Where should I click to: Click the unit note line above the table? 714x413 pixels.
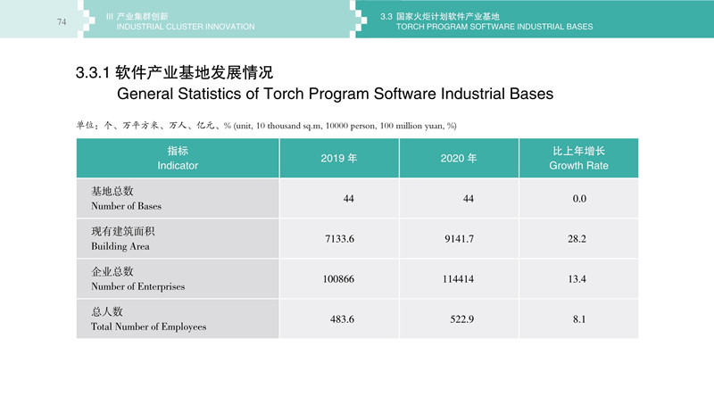click(266, 126)
